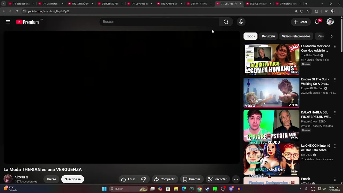Click the Unirse membership button

tap(51, 179)
